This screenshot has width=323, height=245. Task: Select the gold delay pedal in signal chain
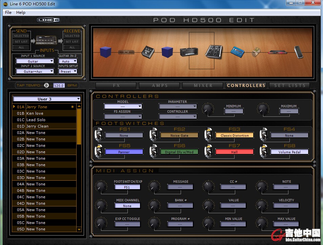(256, 52)
